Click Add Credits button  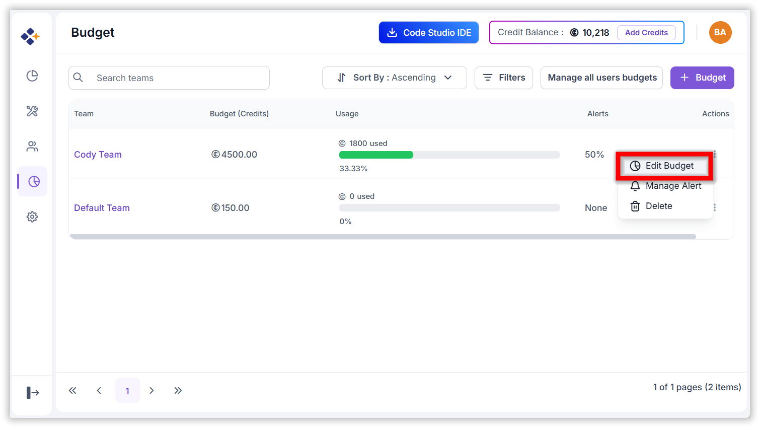coord(646,33)
